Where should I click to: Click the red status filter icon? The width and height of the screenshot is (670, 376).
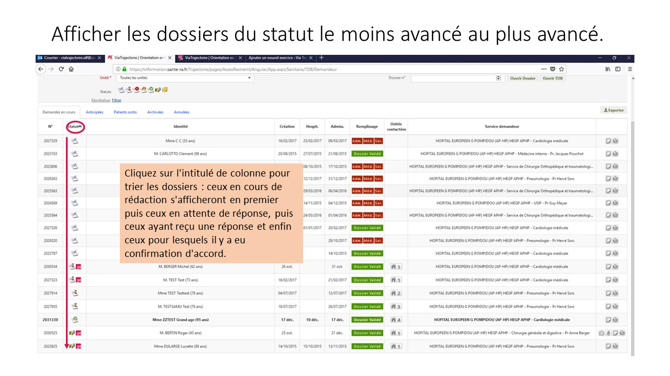(137, 90)
